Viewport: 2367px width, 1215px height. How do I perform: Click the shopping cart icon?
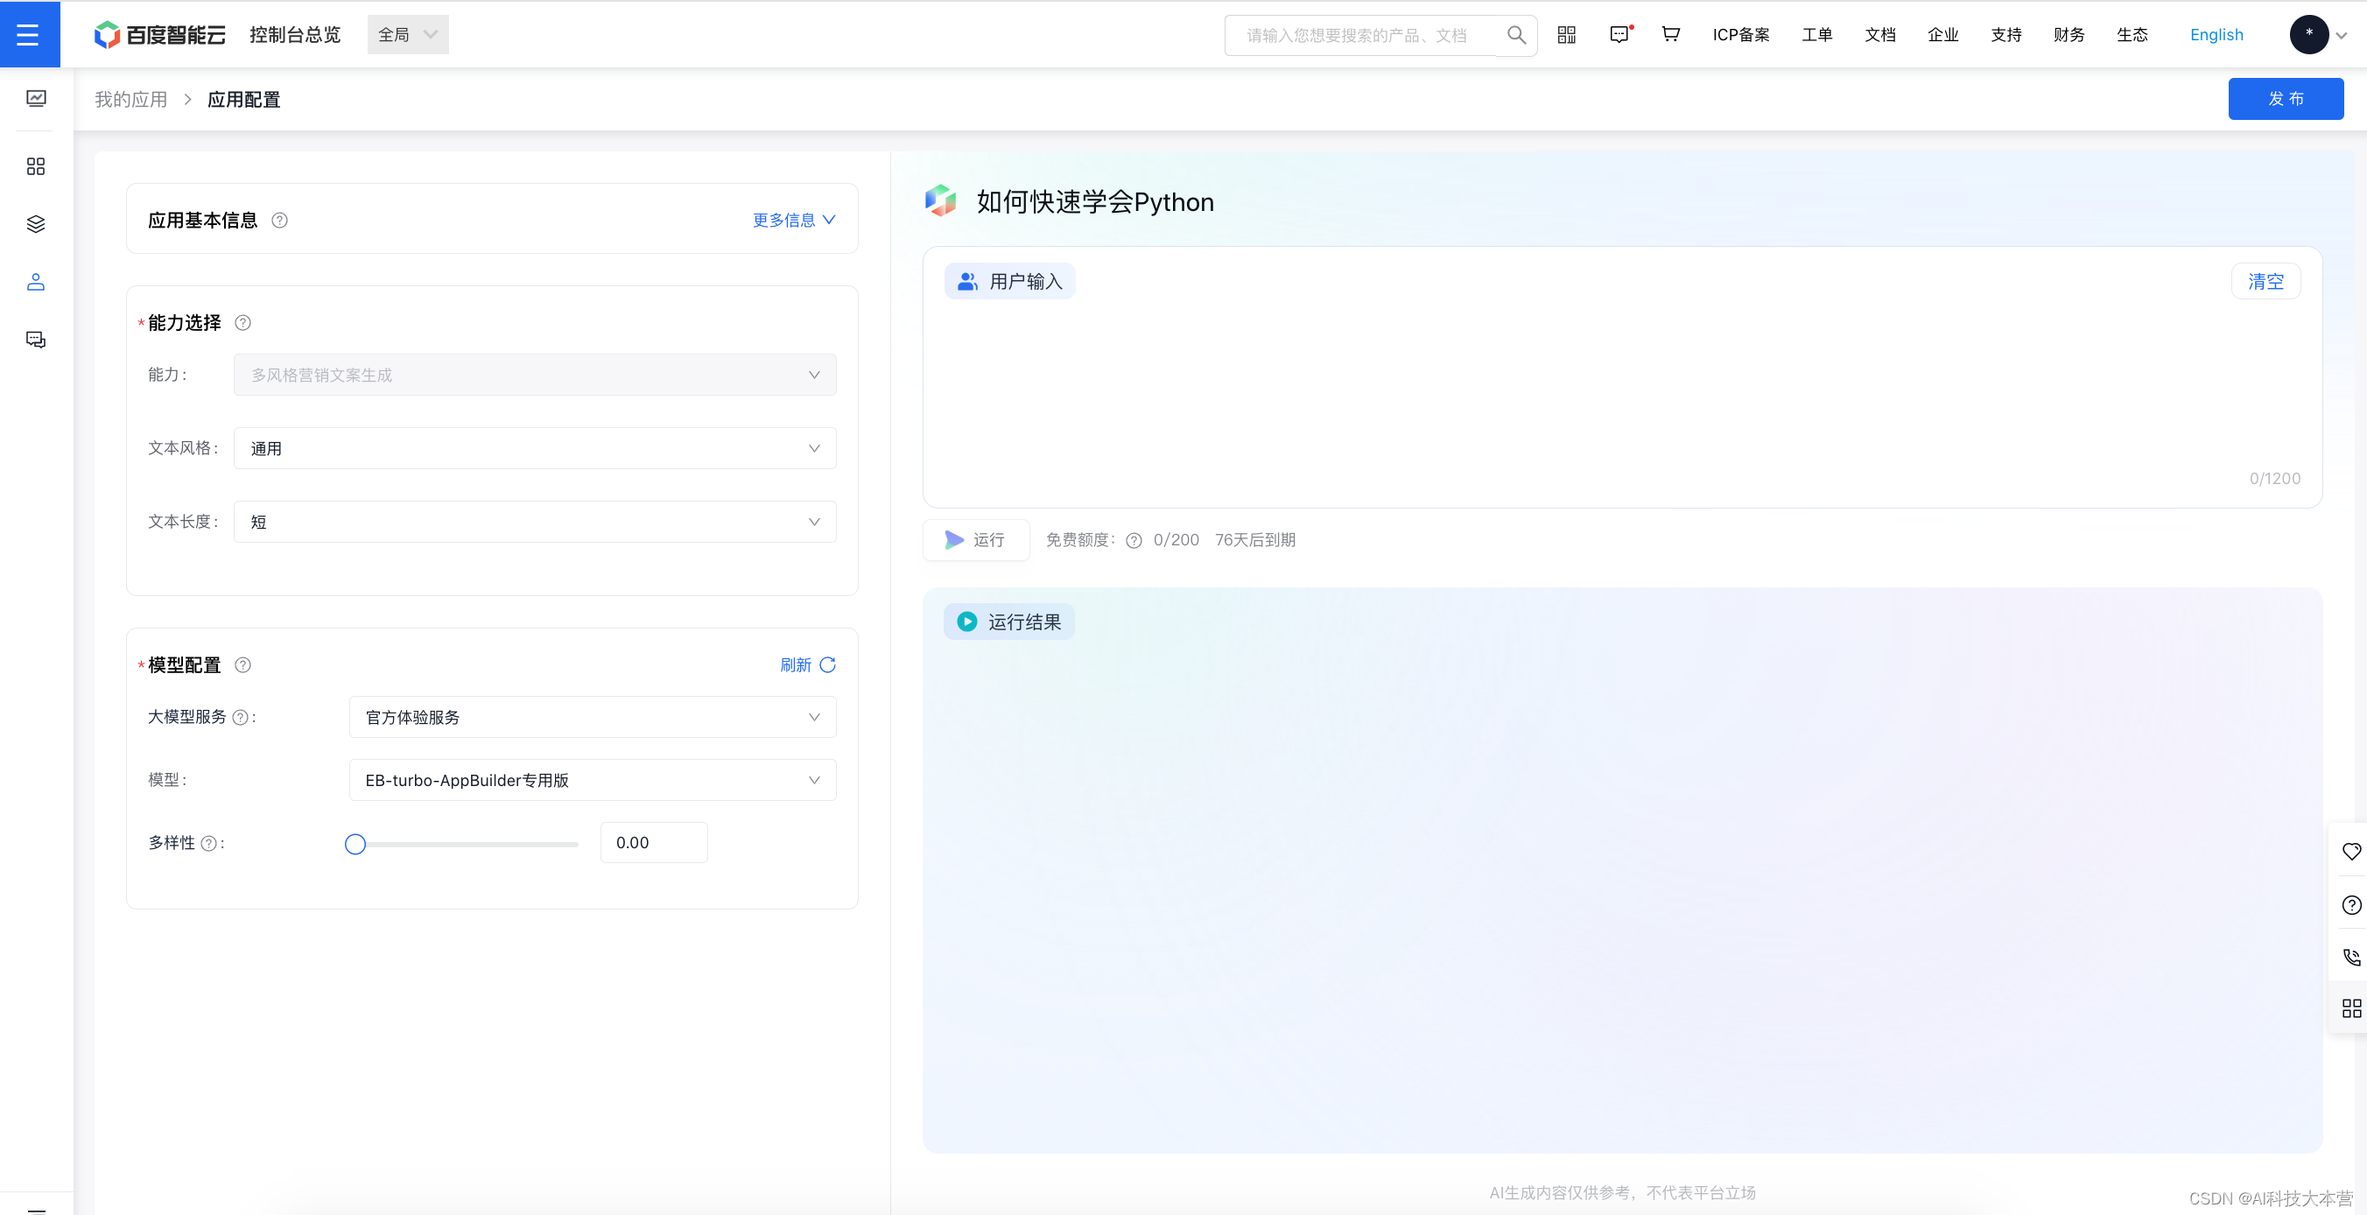(1669, 35)
